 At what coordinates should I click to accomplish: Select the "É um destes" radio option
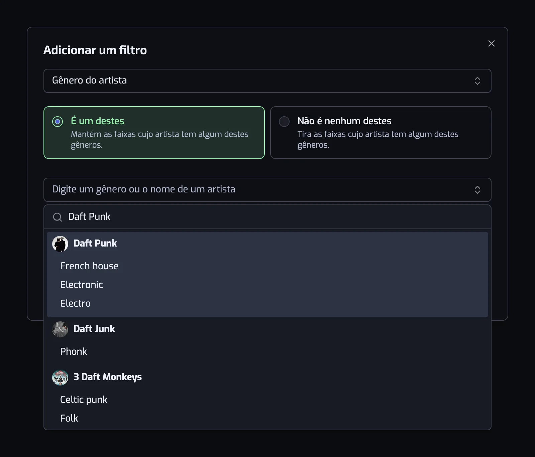pos(154,133)
